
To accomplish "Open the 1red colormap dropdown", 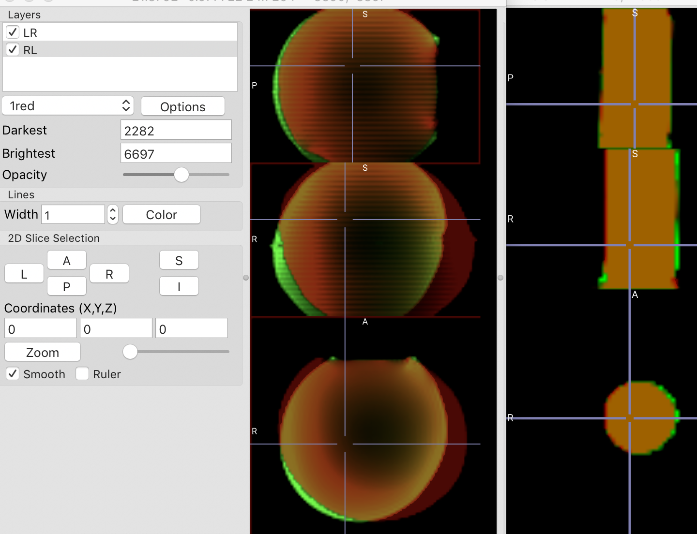I will 68,105.
